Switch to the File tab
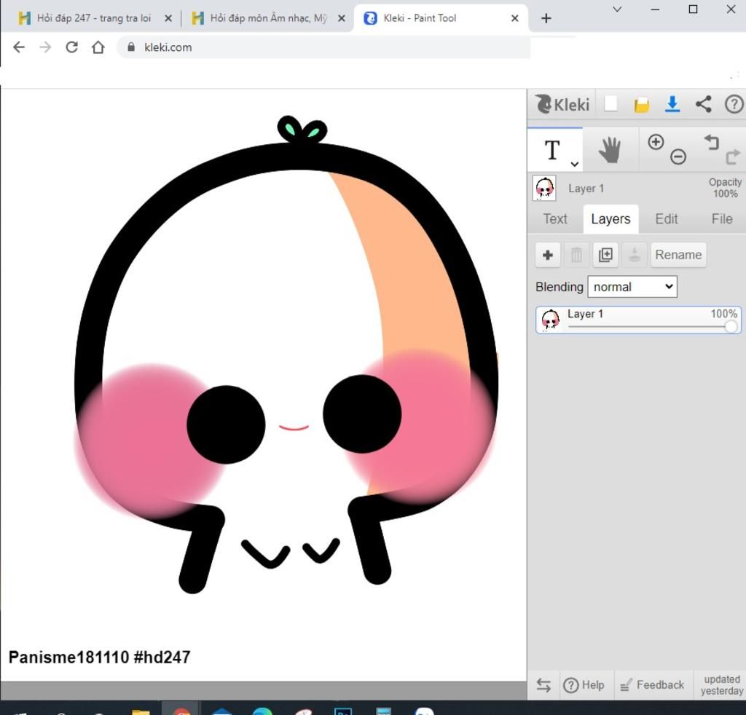The height and width of the screenshot is (715, 746). 722,218
